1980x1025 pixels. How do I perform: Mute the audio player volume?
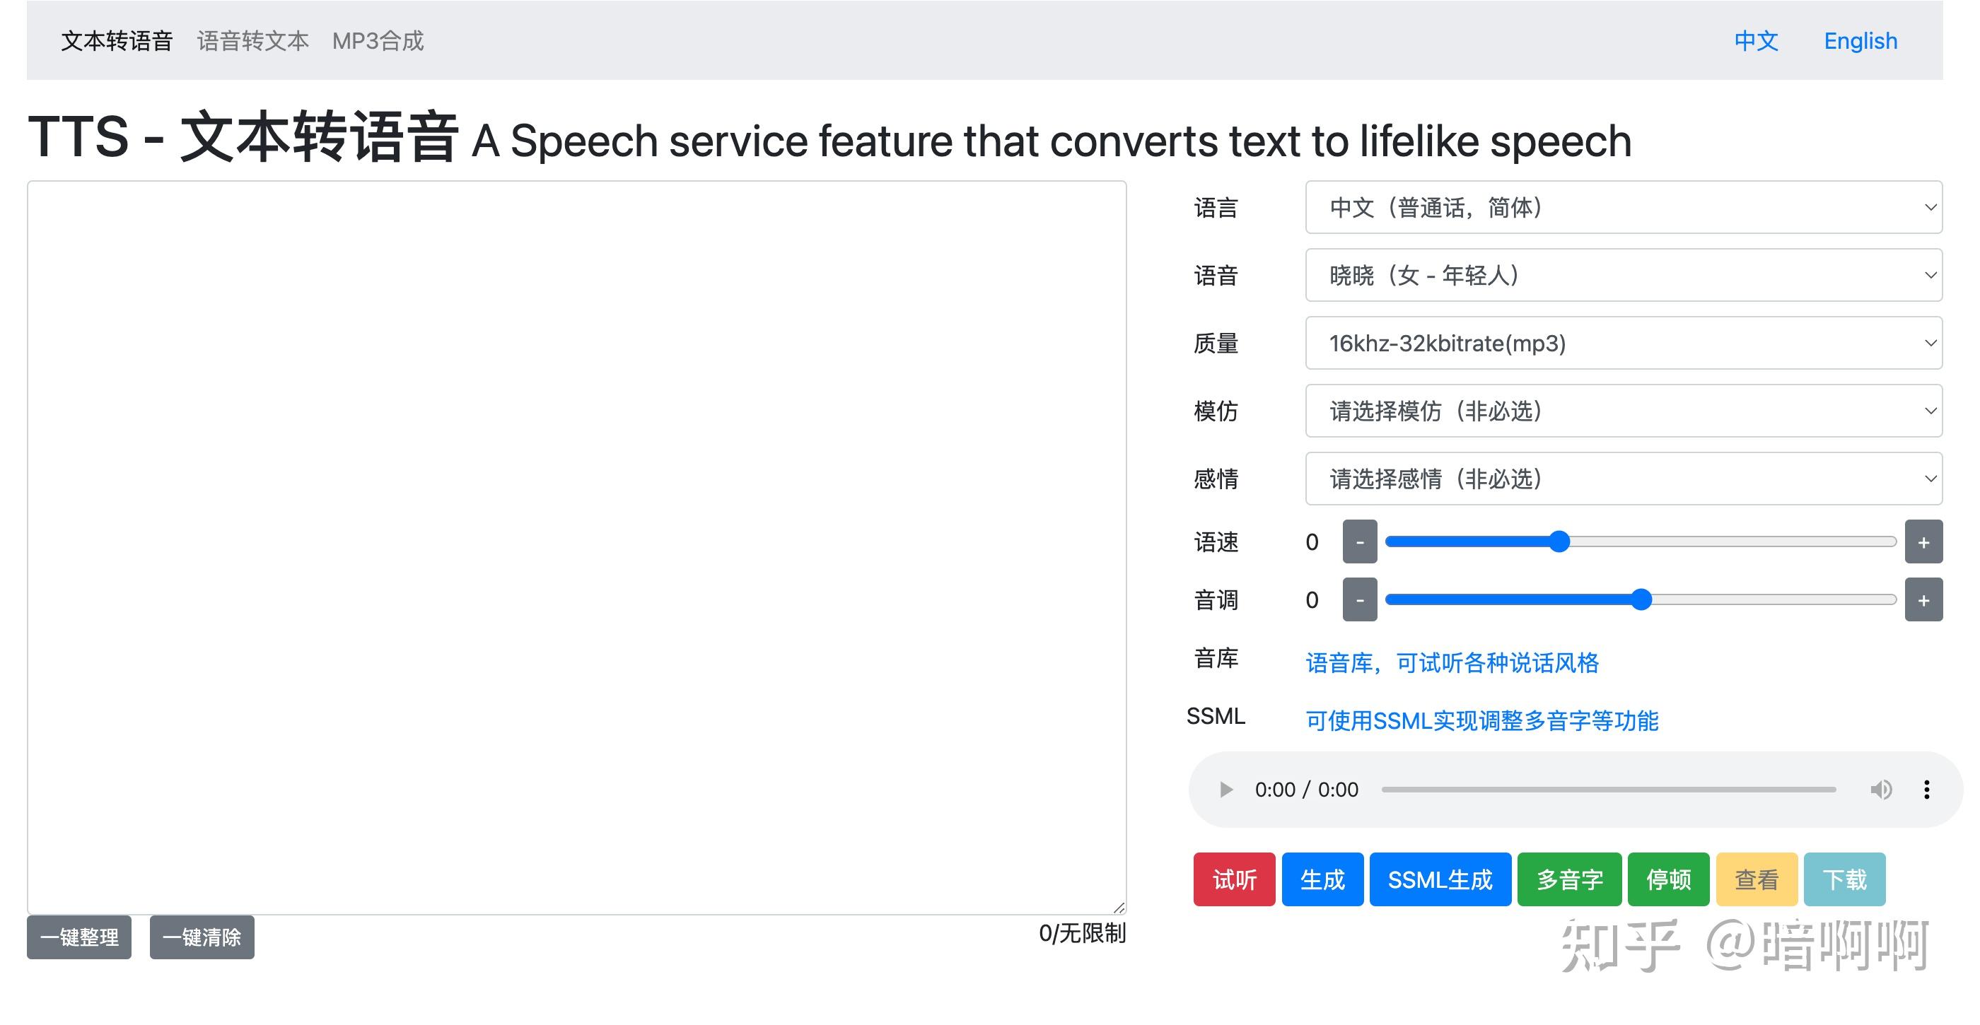click(1881, 789)
